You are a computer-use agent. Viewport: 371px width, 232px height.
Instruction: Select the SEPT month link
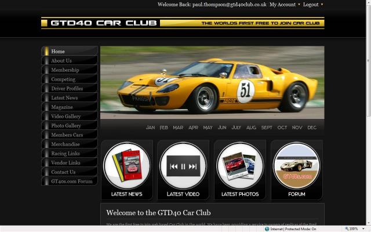267,128
